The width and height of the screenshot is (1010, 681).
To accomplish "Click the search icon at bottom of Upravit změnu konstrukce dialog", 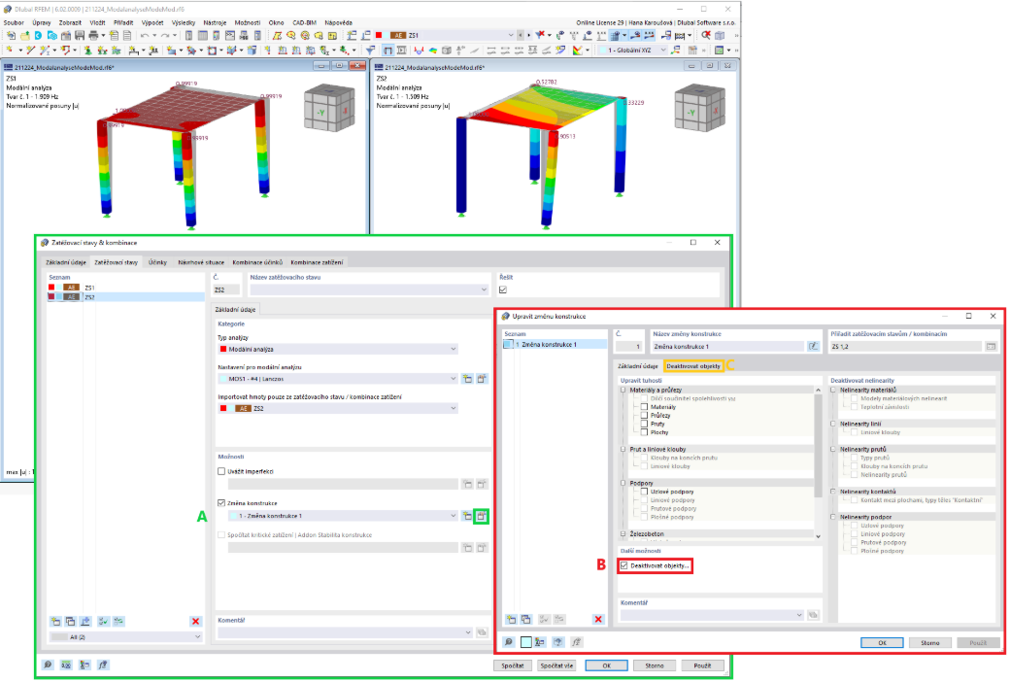I will coord(509,642).
